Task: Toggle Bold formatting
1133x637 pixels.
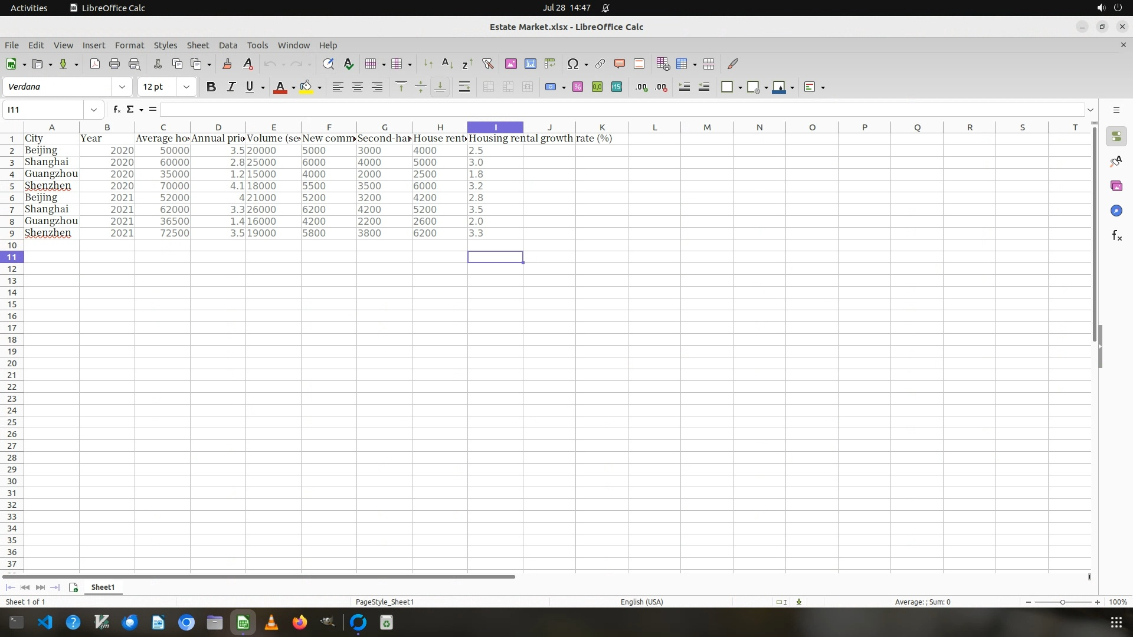Action: coord(211,87)
